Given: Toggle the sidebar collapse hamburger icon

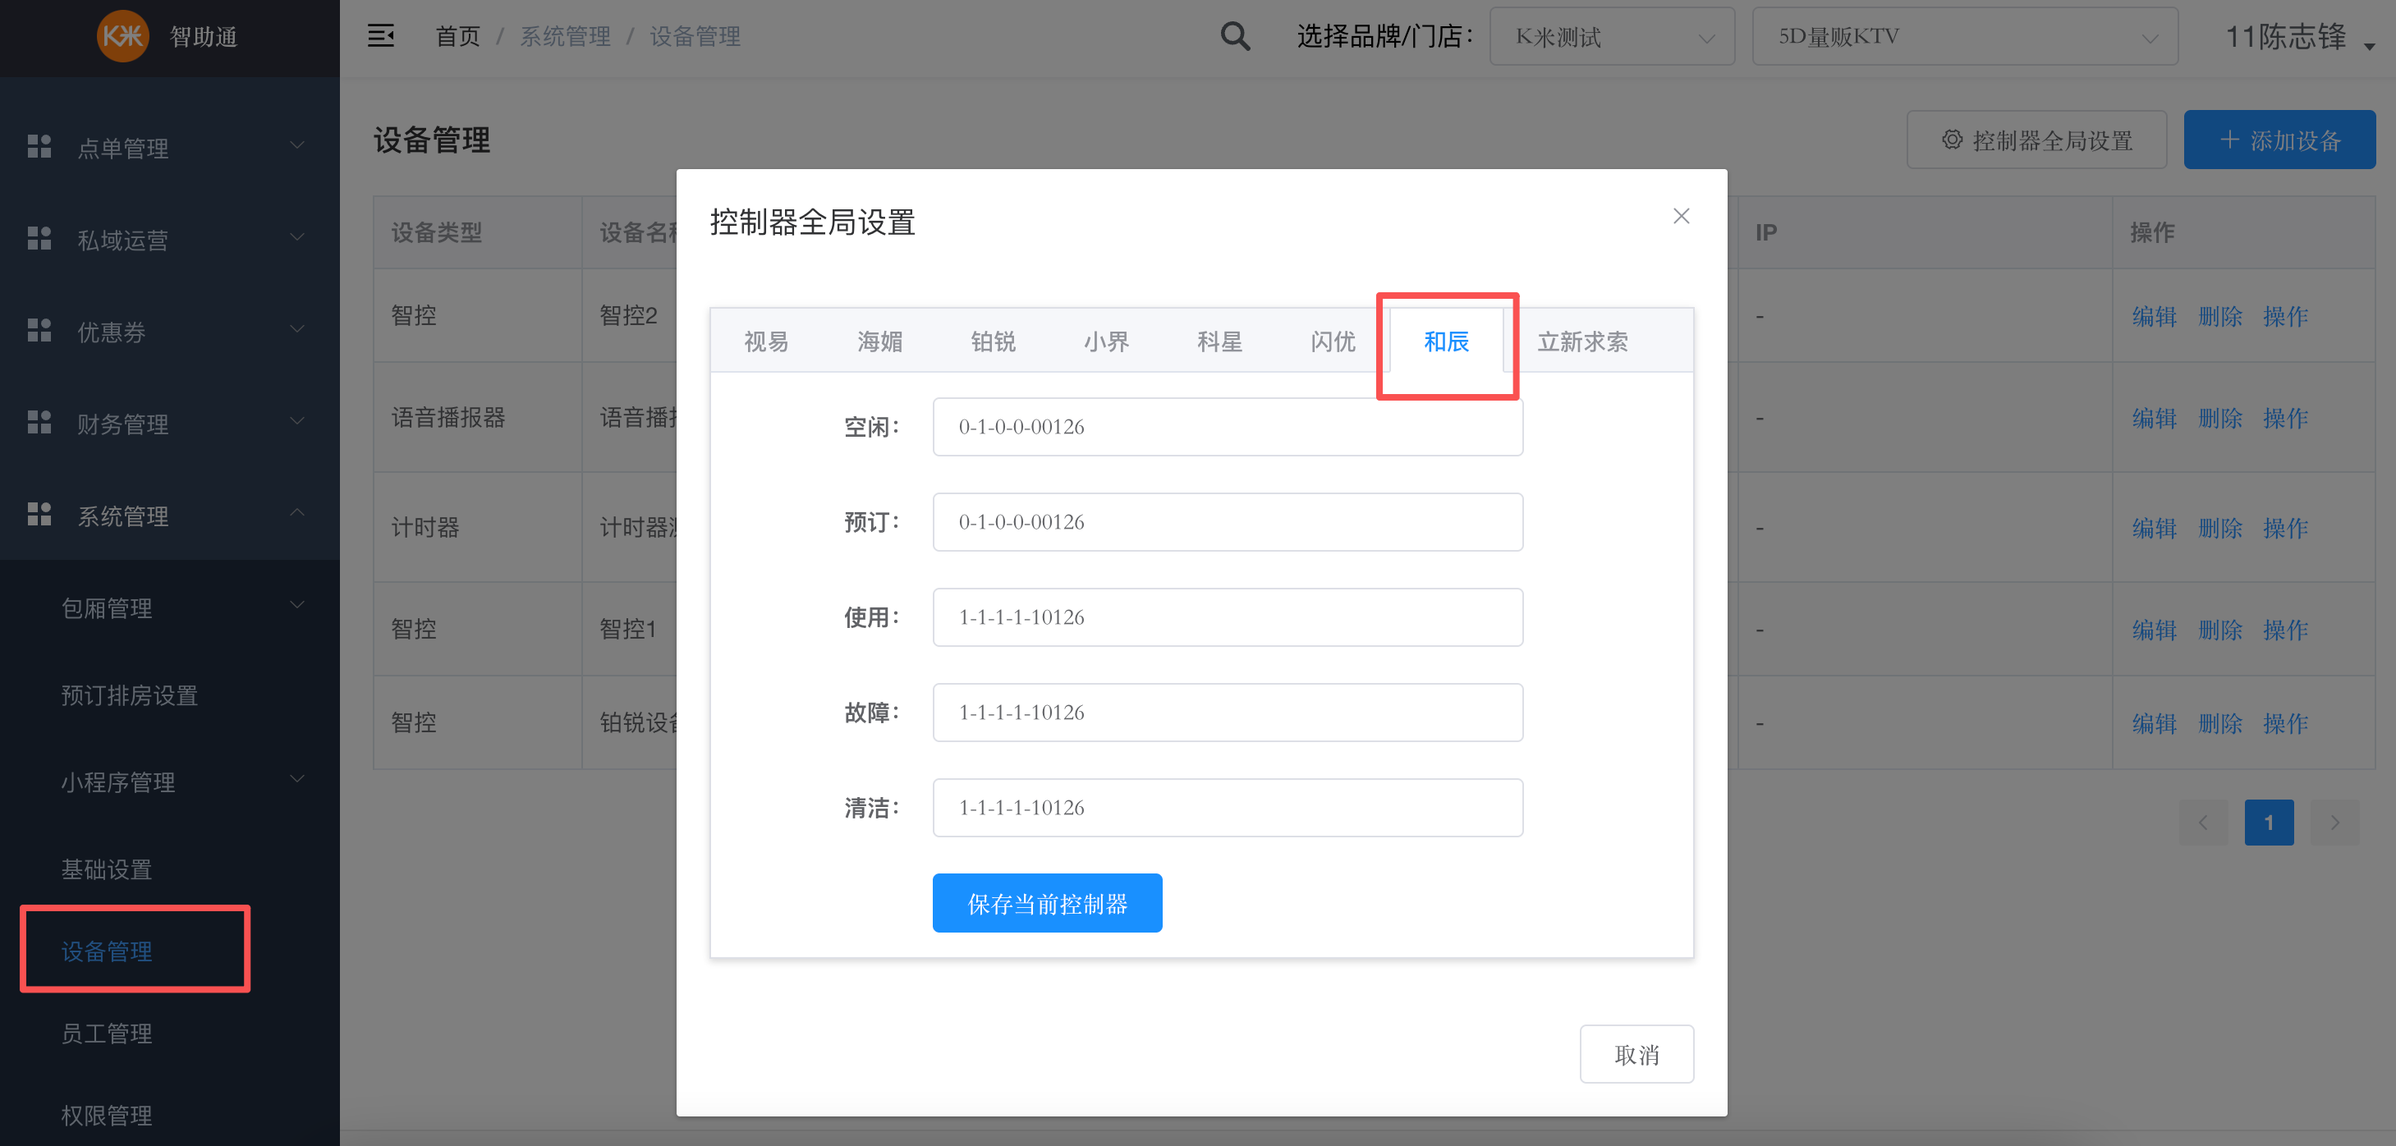Looking at the screenshot, I should [381, 36].
